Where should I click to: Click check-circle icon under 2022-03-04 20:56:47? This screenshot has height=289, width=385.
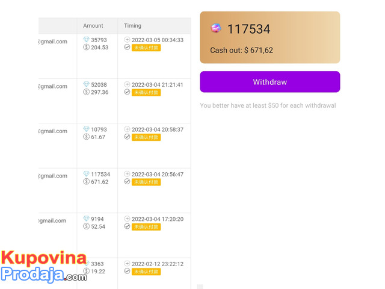tap(127, 181)
